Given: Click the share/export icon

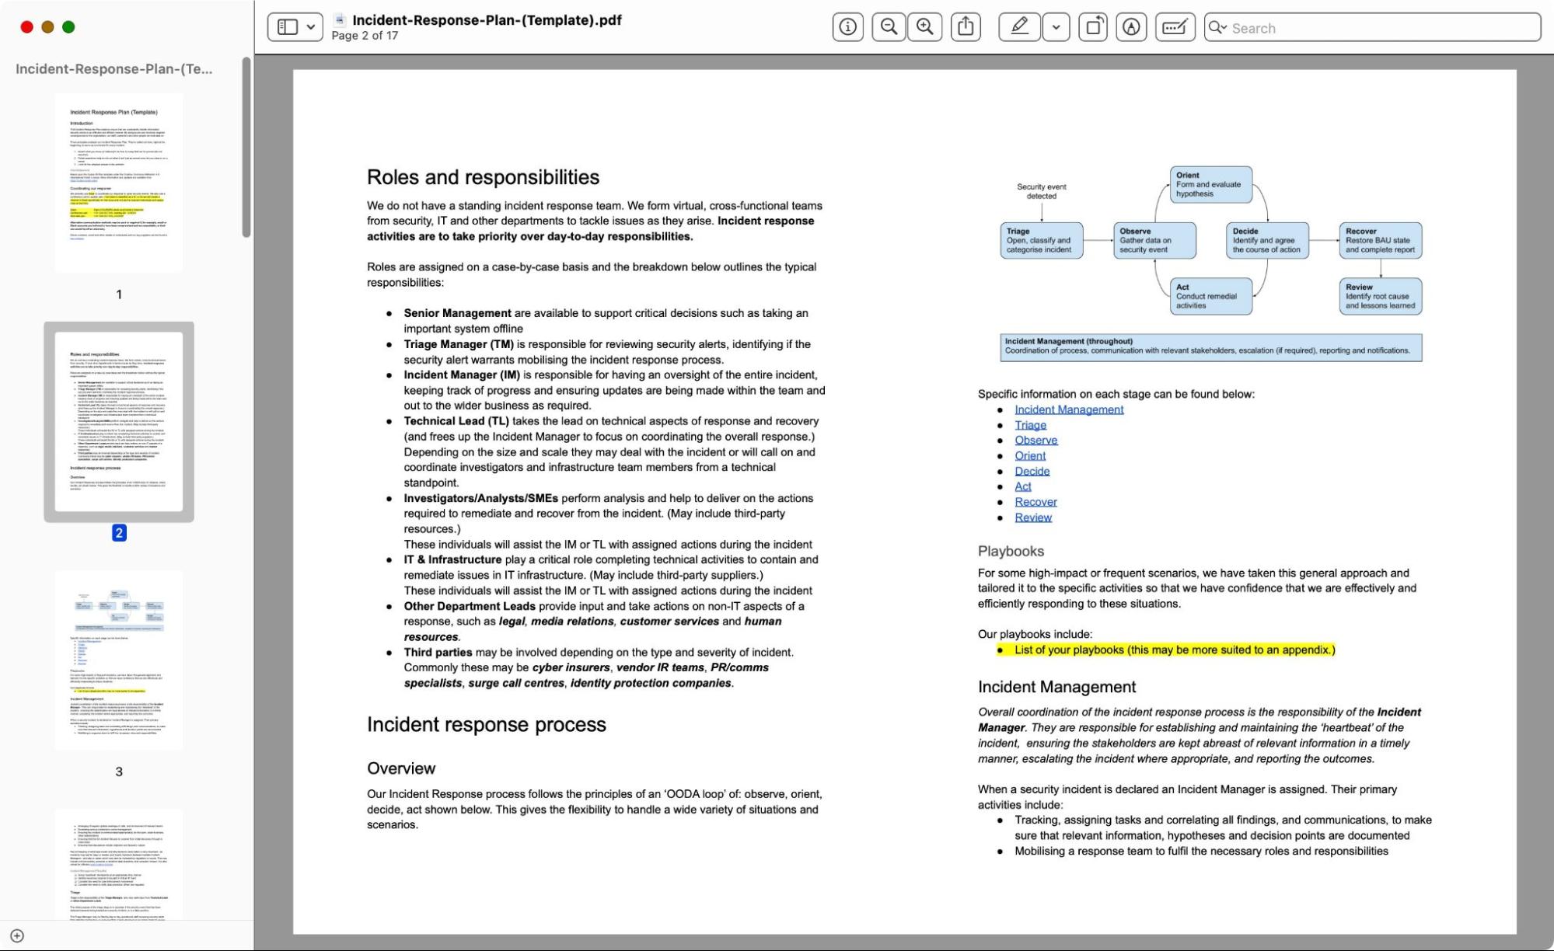Looking at the screenshot, I should tap(963, 26).
